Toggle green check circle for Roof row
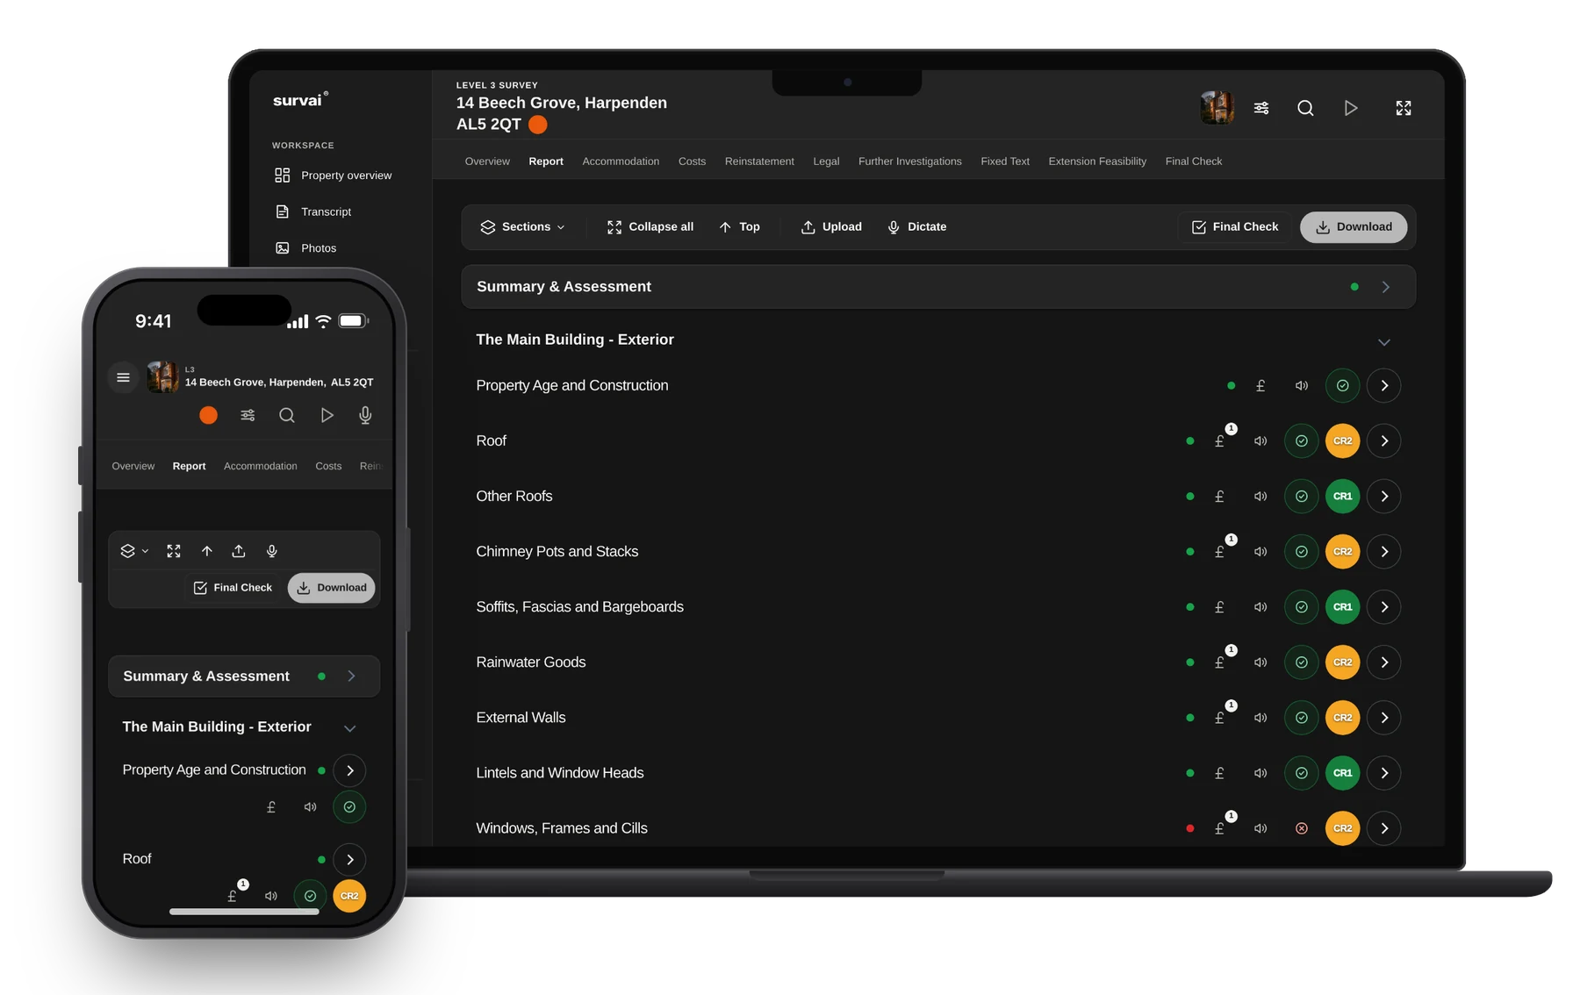Viewport: 1580px width, 995px height. coord(1302,441)
